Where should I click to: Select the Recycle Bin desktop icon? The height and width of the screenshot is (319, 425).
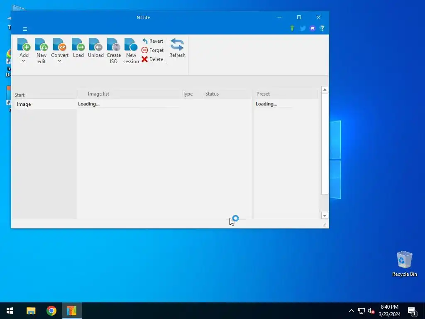404,264
